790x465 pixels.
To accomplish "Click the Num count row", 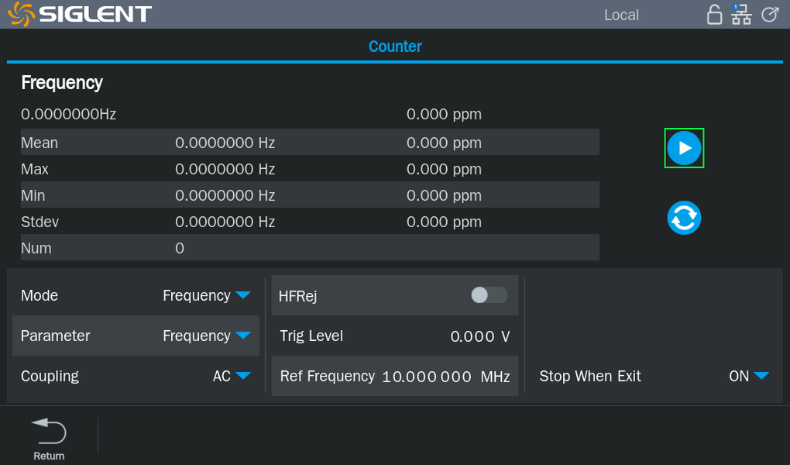I will (310, 248).
